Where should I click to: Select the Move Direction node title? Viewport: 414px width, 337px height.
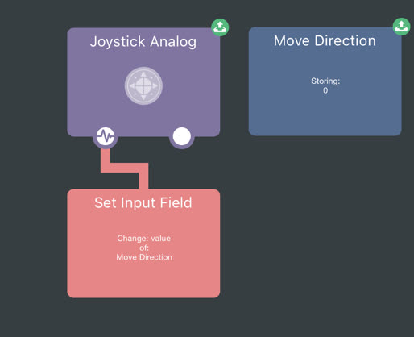325,41
